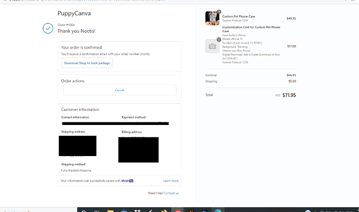
Task: Click the Case Surface: Glossy line
Action: coord(234,35)
